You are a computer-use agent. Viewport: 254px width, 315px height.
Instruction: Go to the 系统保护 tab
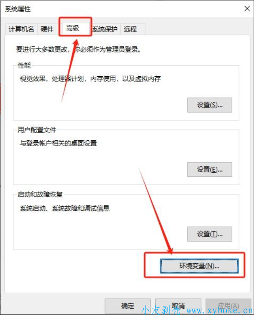click(105, 29)
